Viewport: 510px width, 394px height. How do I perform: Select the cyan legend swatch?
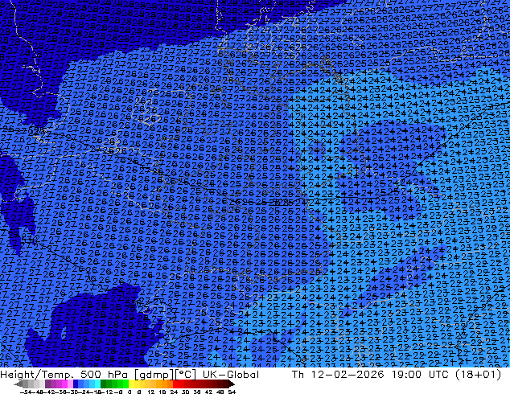pos(97,384)
